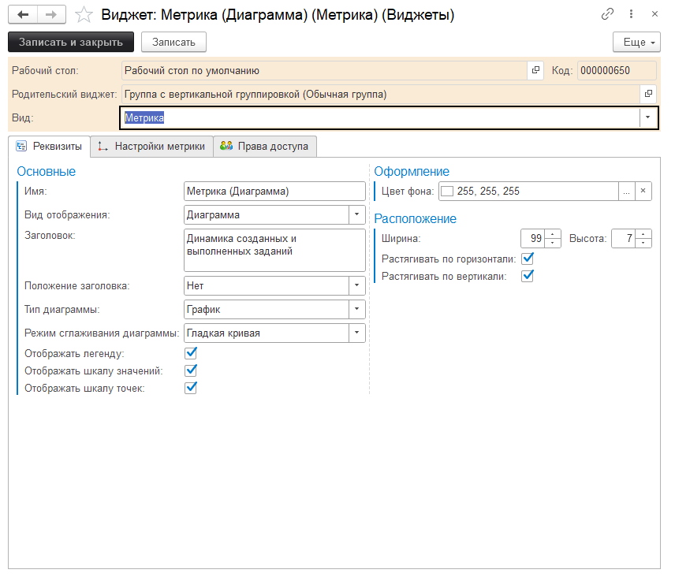The width and height of the screenshot is (675, 577).
Task: Clear the Цвет фона value
Action: (643, 191)
